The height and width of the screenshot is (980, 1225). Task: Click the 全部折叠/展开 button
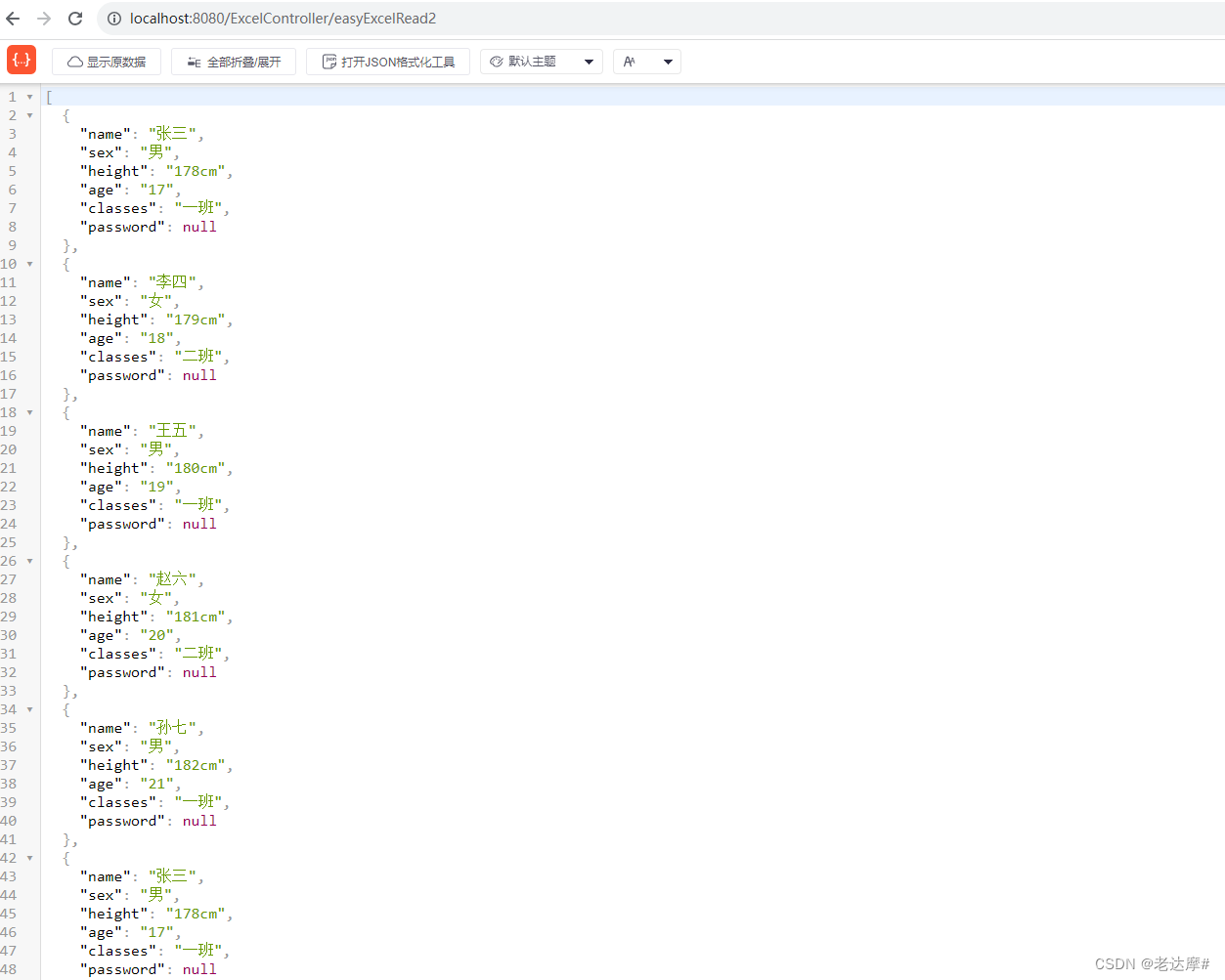(234, 62)
